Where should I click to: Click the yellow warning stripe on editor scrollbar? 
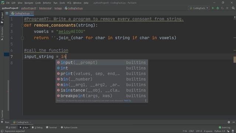pos(235,59)
